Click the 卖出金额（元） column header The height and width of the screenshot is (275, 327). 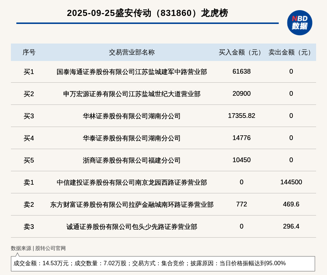[x=291, y=52]
